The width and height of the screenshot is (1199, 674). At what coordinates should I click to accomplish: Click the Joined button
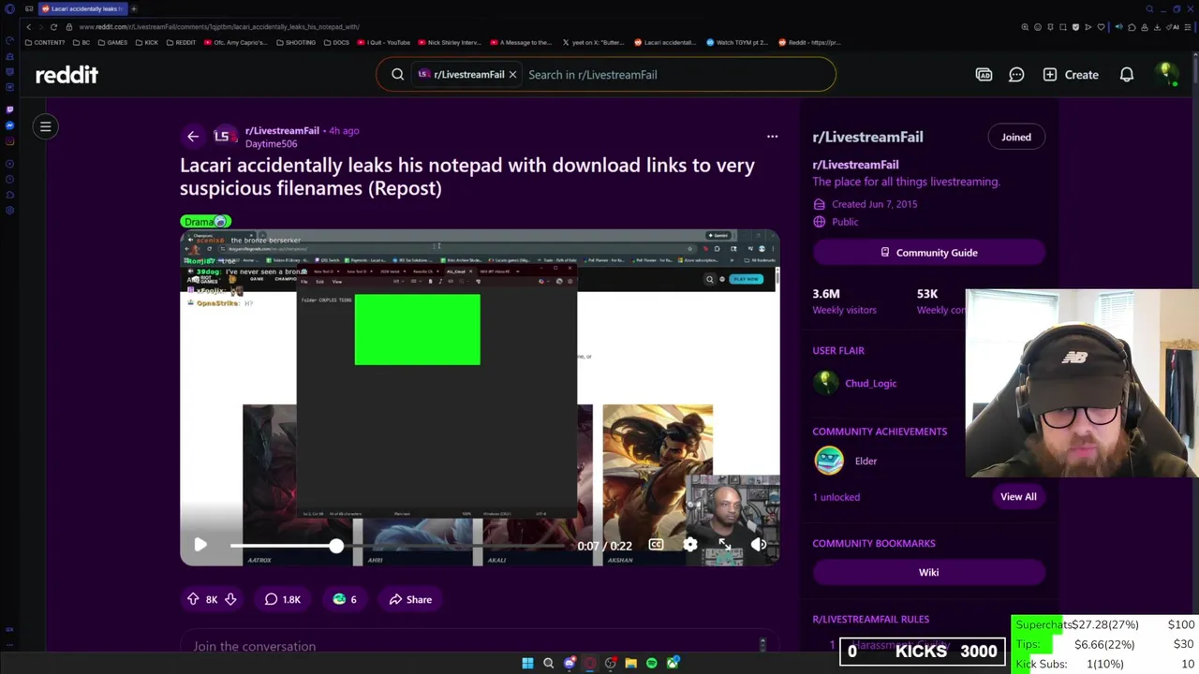[x=1015, y=137]
